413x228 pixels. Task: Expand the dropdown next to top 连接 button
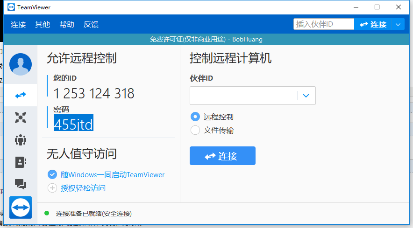(398, 24)
